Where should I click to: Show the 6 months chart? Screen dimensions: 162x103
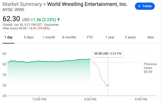(x=69, y=37)
